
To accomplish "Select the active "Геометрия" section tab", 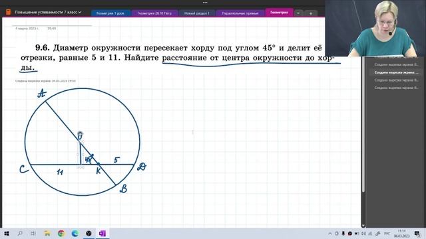I will click(x=279, y=12).
